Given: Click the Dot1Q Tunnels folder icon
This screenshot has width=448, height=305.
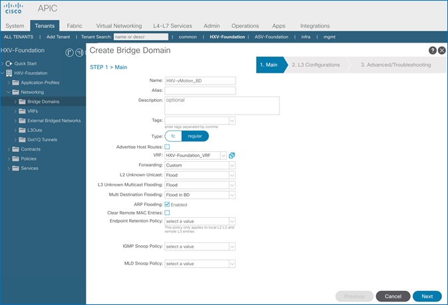Looking at the screenshot, I should coord(22,139).
